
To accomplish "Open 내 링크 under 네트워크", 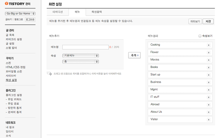I will [x=10, y=127].
